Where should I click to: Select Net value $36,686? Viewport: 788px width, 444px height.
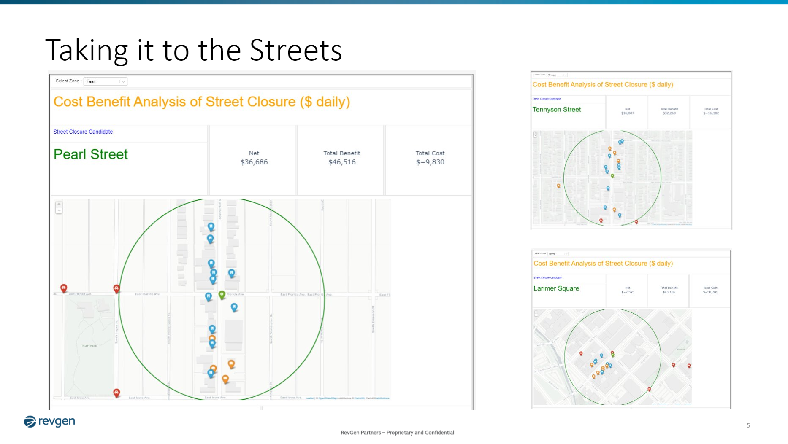254,162
